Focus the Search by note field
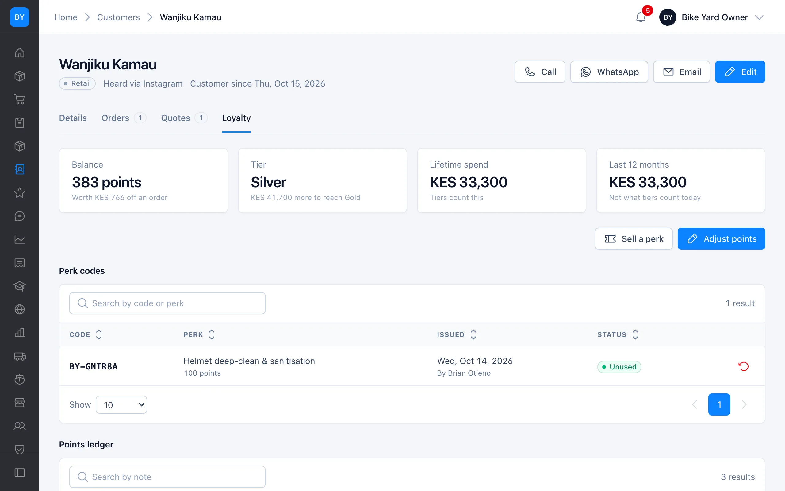Viewport: 785px width, 491px height. pyautogui.click(x=167, y=477)
